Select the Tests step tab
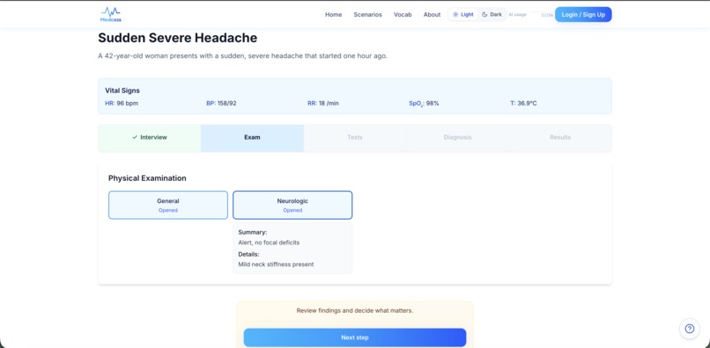The width and height of the screenshot is (710, 348). tap(355, 138)
